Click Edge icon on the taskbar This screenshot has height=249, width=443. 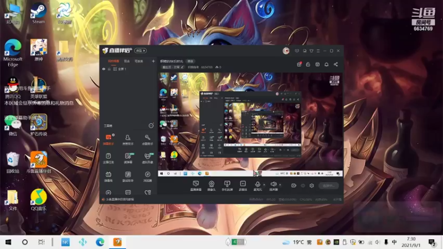tap(100, 242)
